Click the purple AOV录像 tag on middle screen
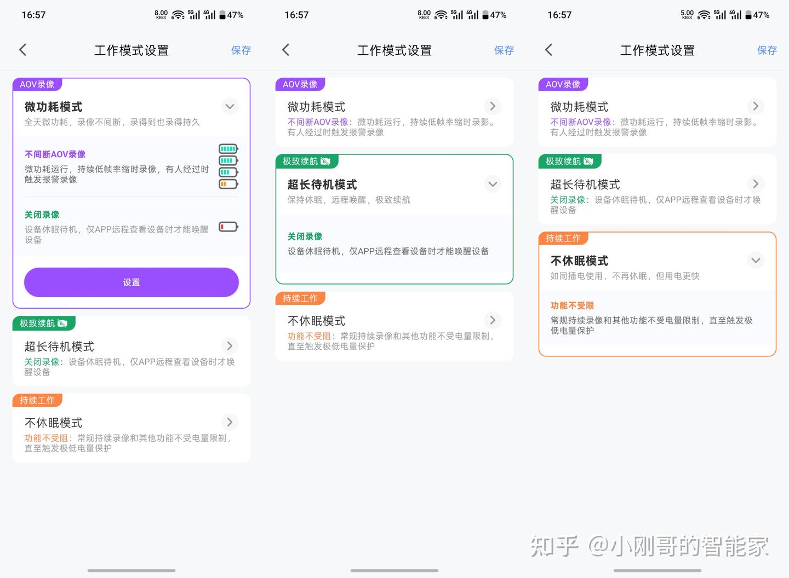 coord(300,84)
